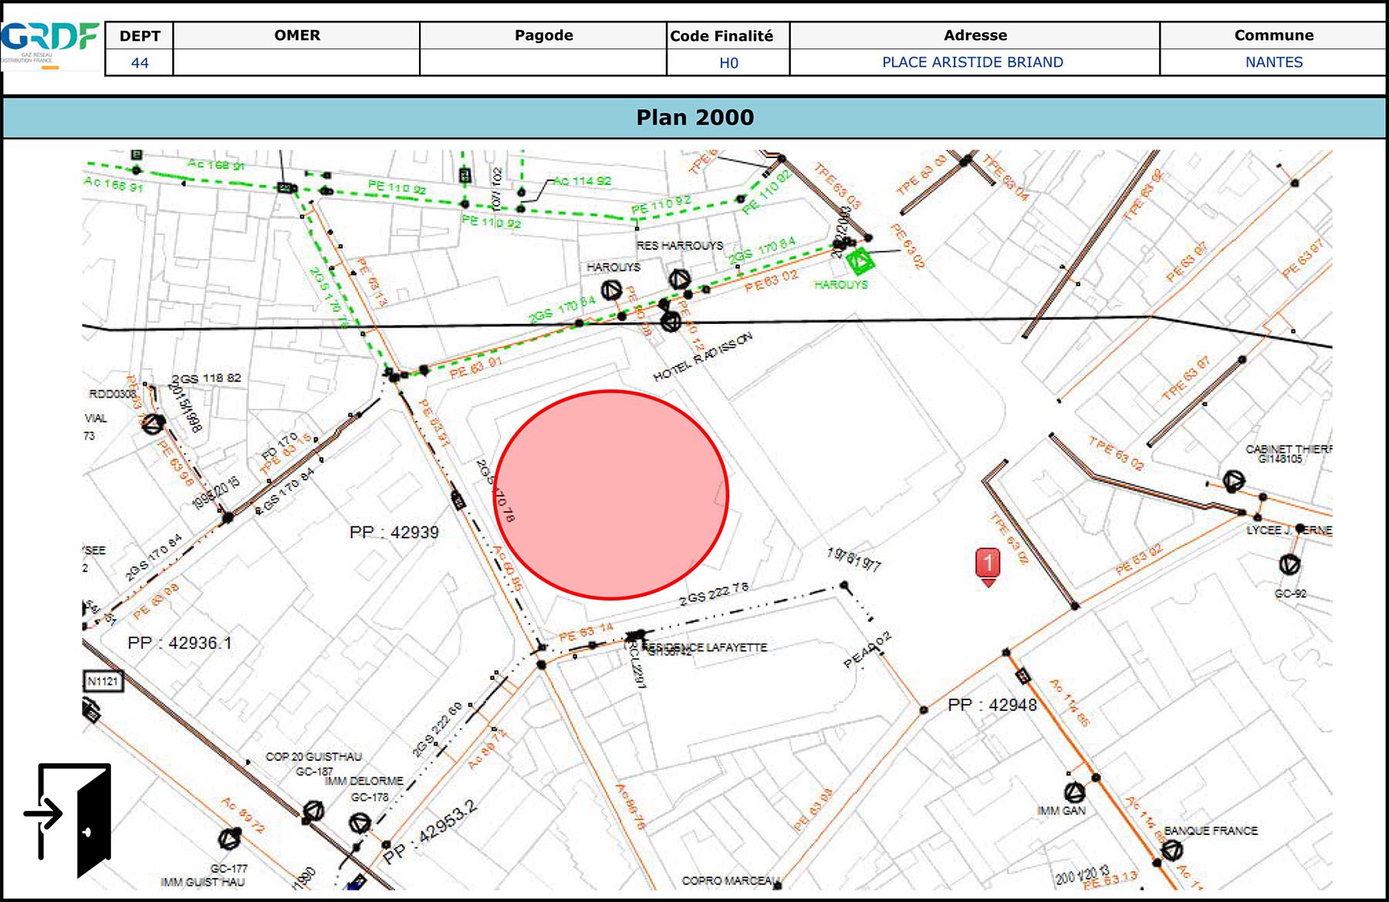Viewport: 1389px width, 902px height.
Task: Click the Plan 2000 title bar
Action: click(694, 118)
